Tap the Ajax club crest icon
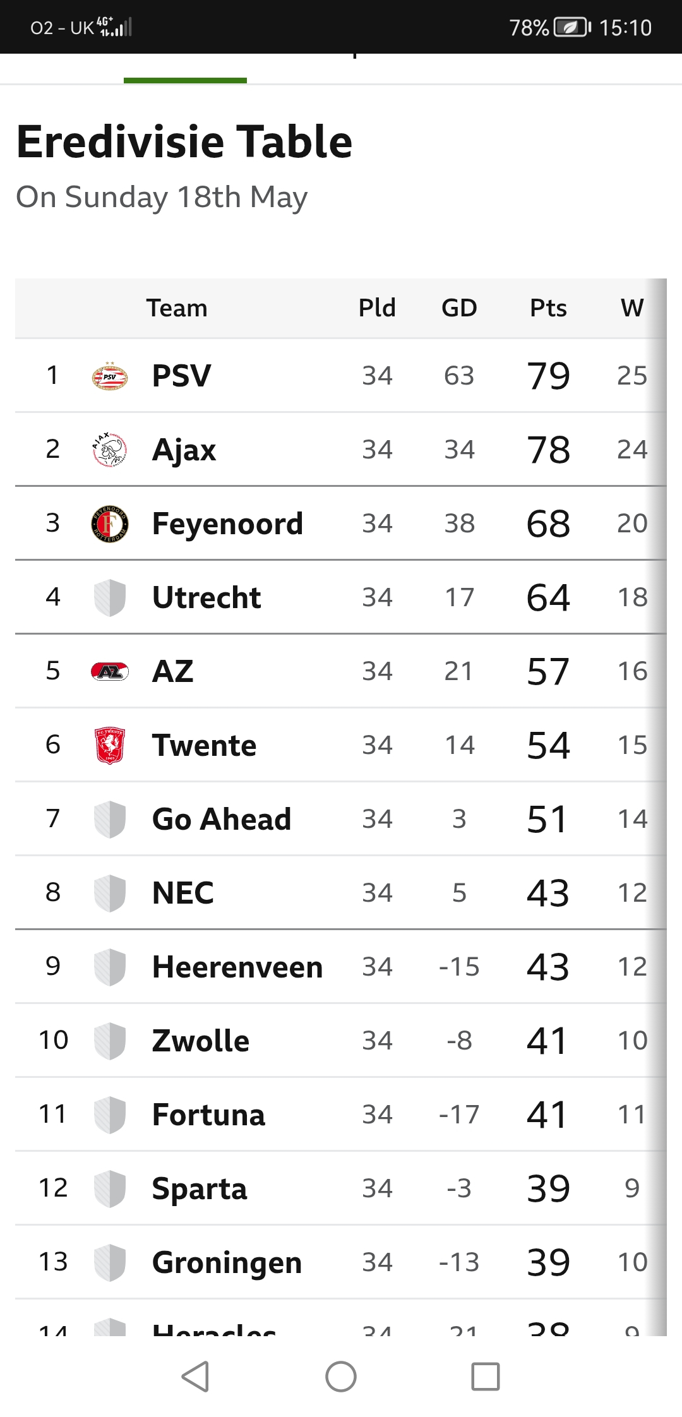 pyautogui.click(x=110, y=450)
